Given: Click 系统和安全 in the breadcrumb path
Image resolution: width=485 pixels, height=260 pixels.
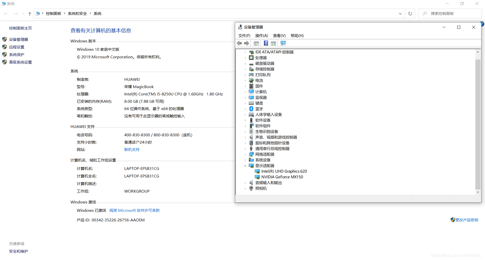Looking at the screenshot, I should [x=77, y=14].
